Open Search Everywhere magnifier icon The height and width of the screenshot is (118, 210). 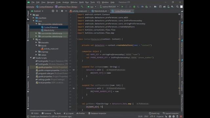pos(177,7)
